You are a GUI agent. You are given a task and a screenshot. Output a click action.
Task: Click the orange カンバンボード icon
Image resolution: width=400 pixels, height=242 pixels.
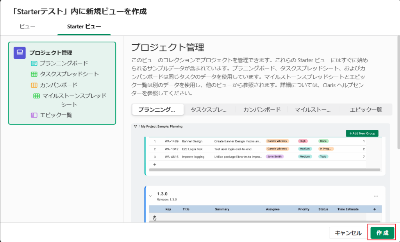34,85
